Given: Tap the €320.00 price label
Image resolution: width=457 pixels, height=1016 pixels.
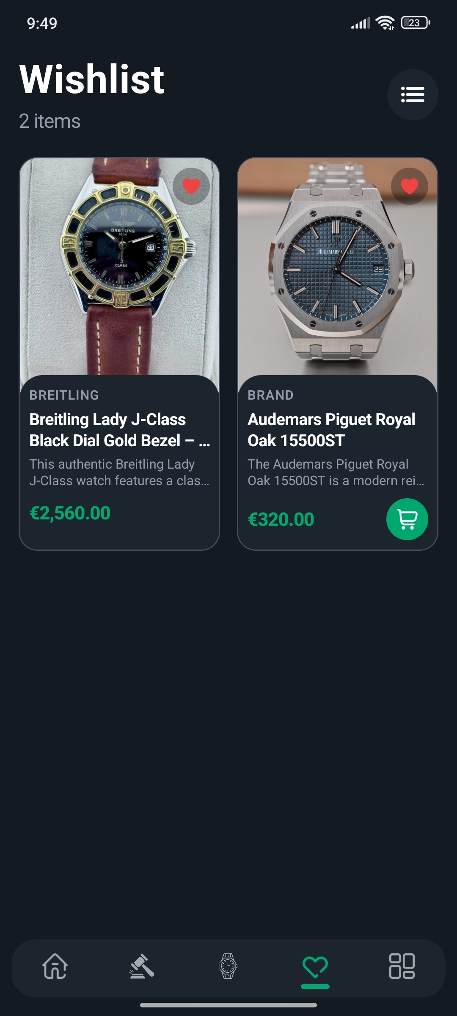Looking at the screenshot, I should pos(281,519).
